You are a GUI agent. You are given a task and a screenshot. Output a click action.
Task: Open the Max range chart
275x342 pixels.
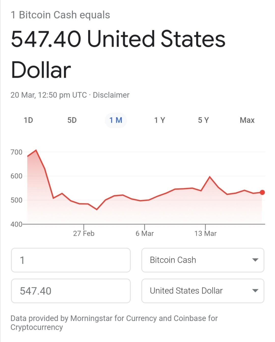[247, 120]
